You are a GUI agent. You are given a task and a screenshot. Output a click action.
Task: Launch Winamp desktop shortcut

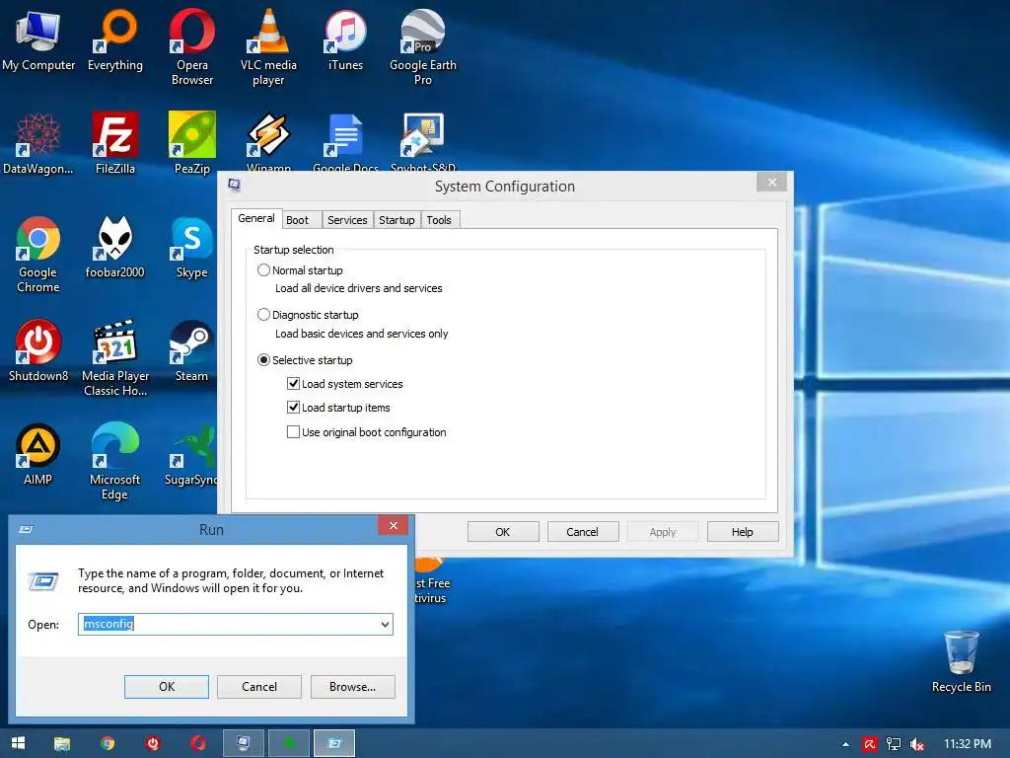pyautogui.click(x=268, y=140)
